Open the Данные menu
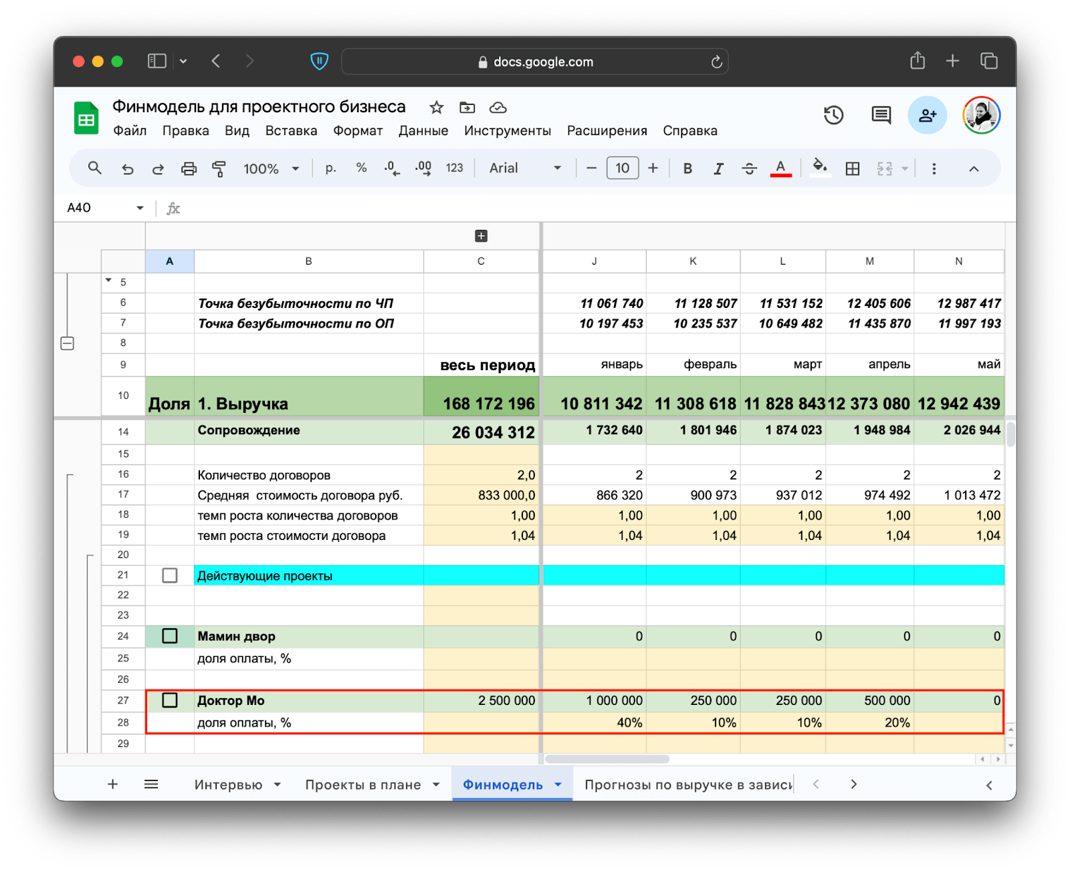This screenshot has height=872, width=1070. point(423,131)
